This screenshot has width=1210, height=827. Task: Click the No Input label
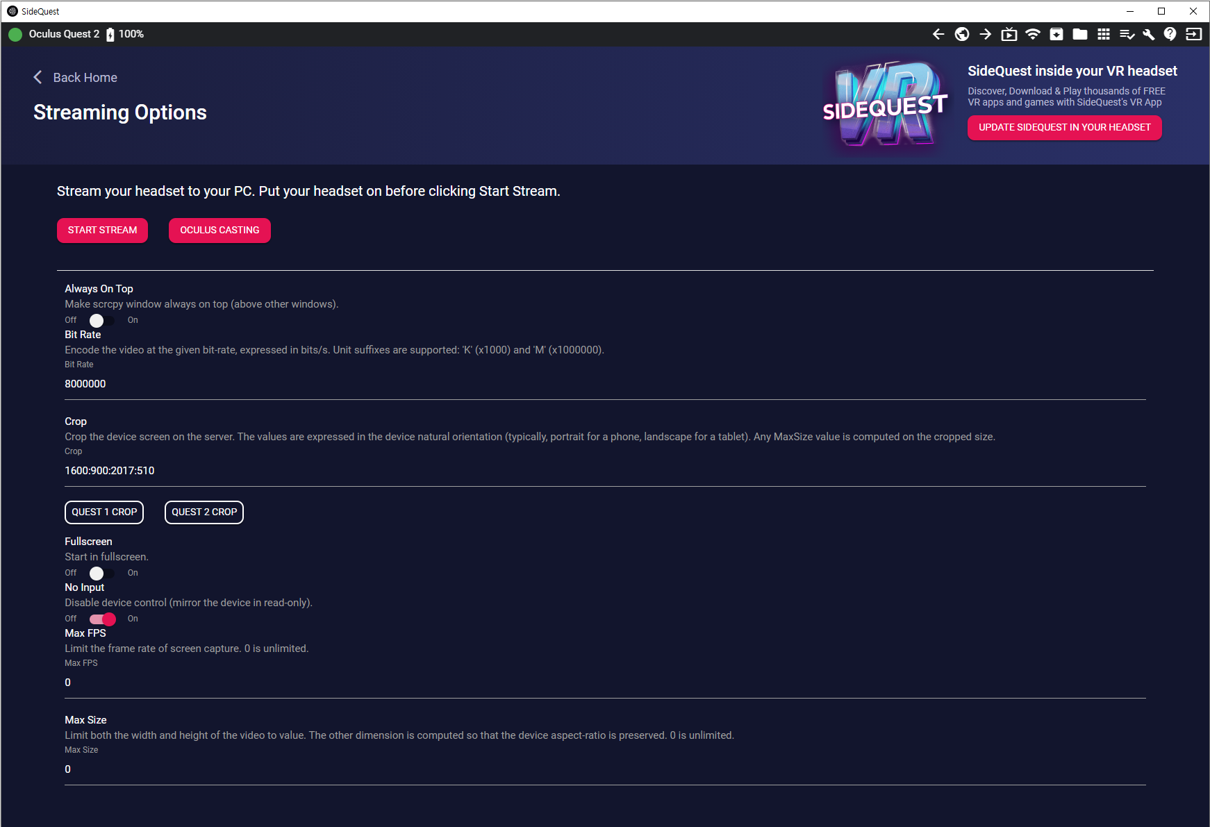[x=84, y=587]
